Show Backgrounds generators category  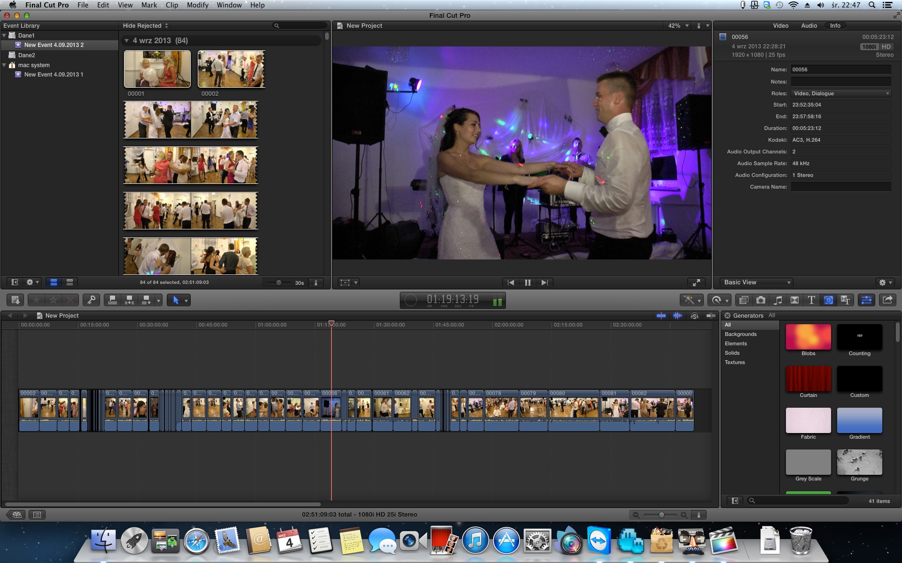740,334
